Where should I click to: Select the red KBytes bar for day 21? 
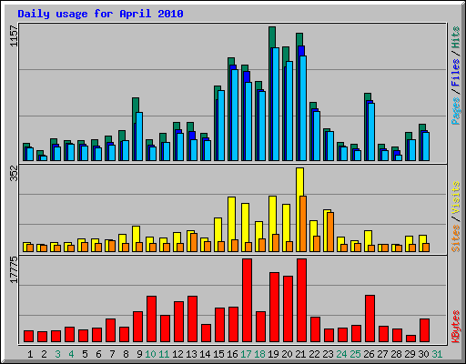click(301, 300)
